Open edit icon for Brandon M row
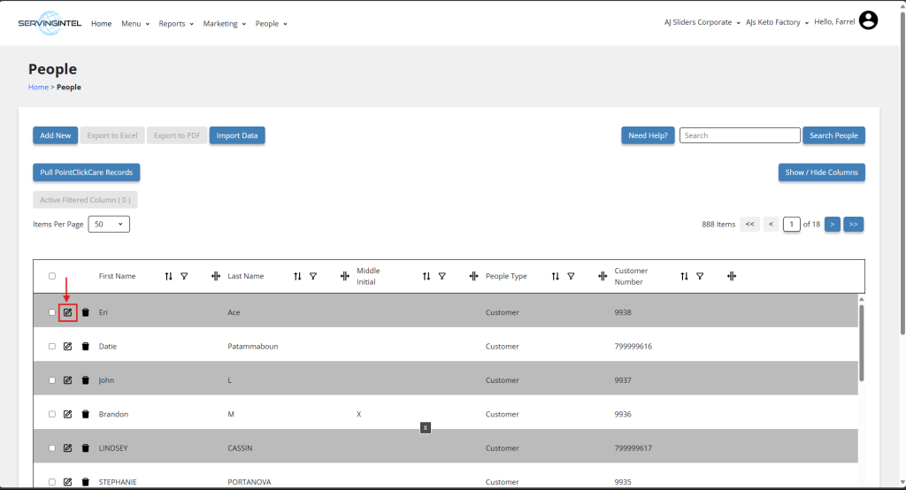 coord(67,414)
